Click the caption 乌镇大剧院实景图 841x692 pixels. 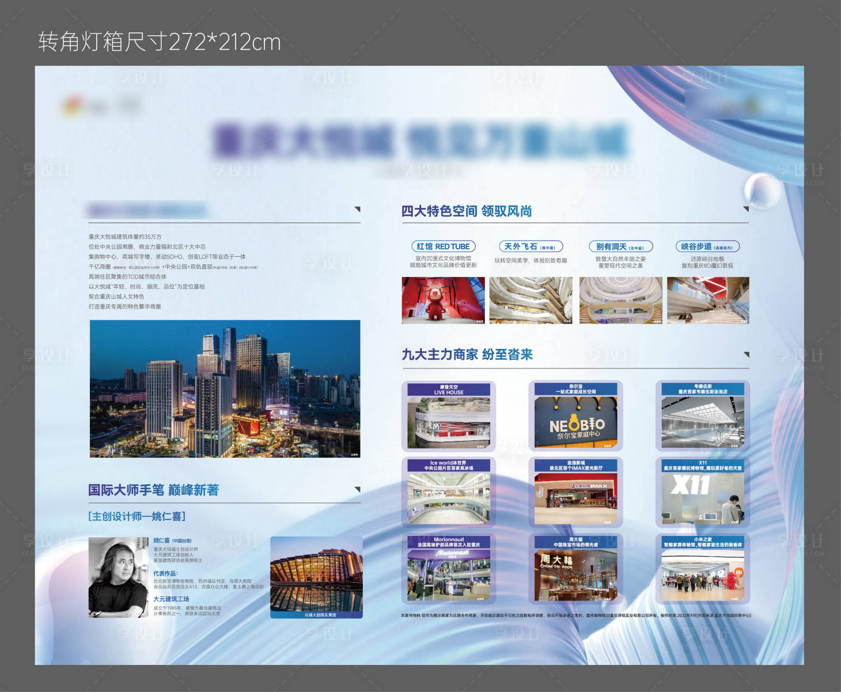click(321, 615)
